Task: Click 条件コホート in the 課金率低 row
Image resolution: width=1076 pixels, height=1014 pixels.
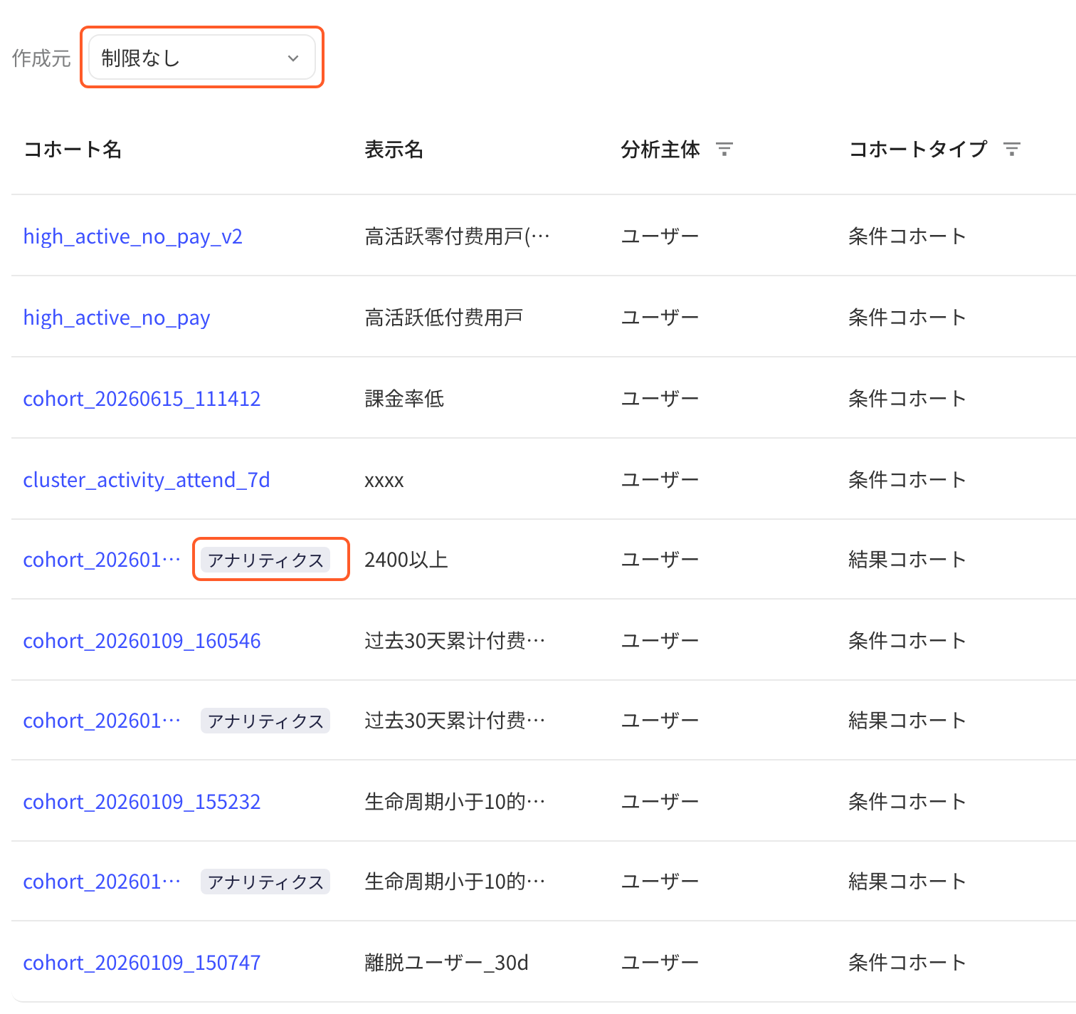Action: coord(907,398)
